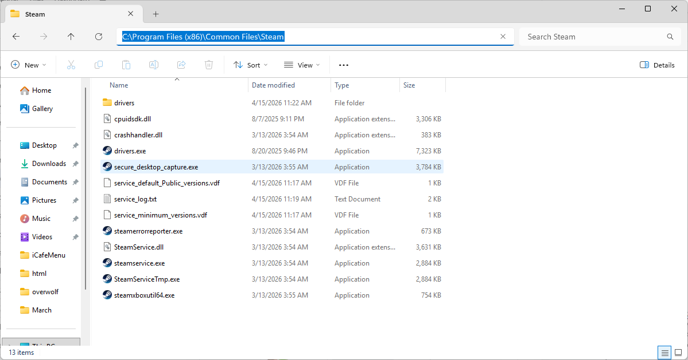Image resolution: width=688 pixels, height=360 pixels.
Task: Open the Sort dropdown
Action: 251,65
